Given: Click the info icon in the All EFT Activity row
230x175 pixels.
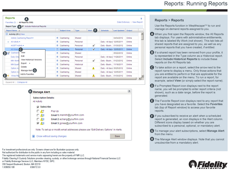Looking at the screenshot, I should pos(57,46).
